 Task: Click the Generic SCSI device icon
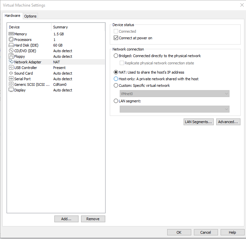pyautogui.click(x=11, y=84)
